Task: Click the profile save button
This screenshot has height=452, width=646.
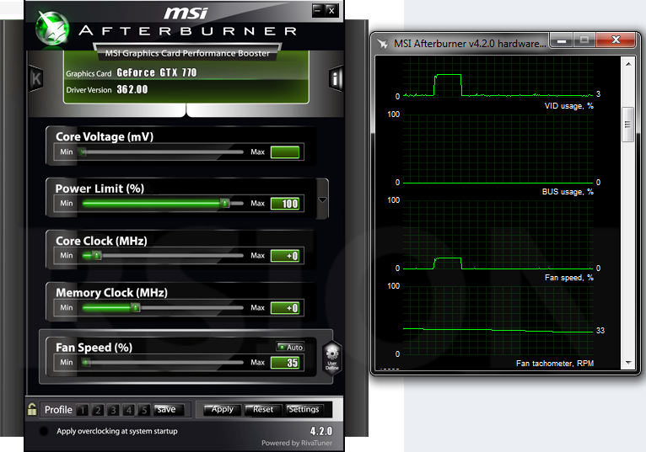Action: coord(167,410)
